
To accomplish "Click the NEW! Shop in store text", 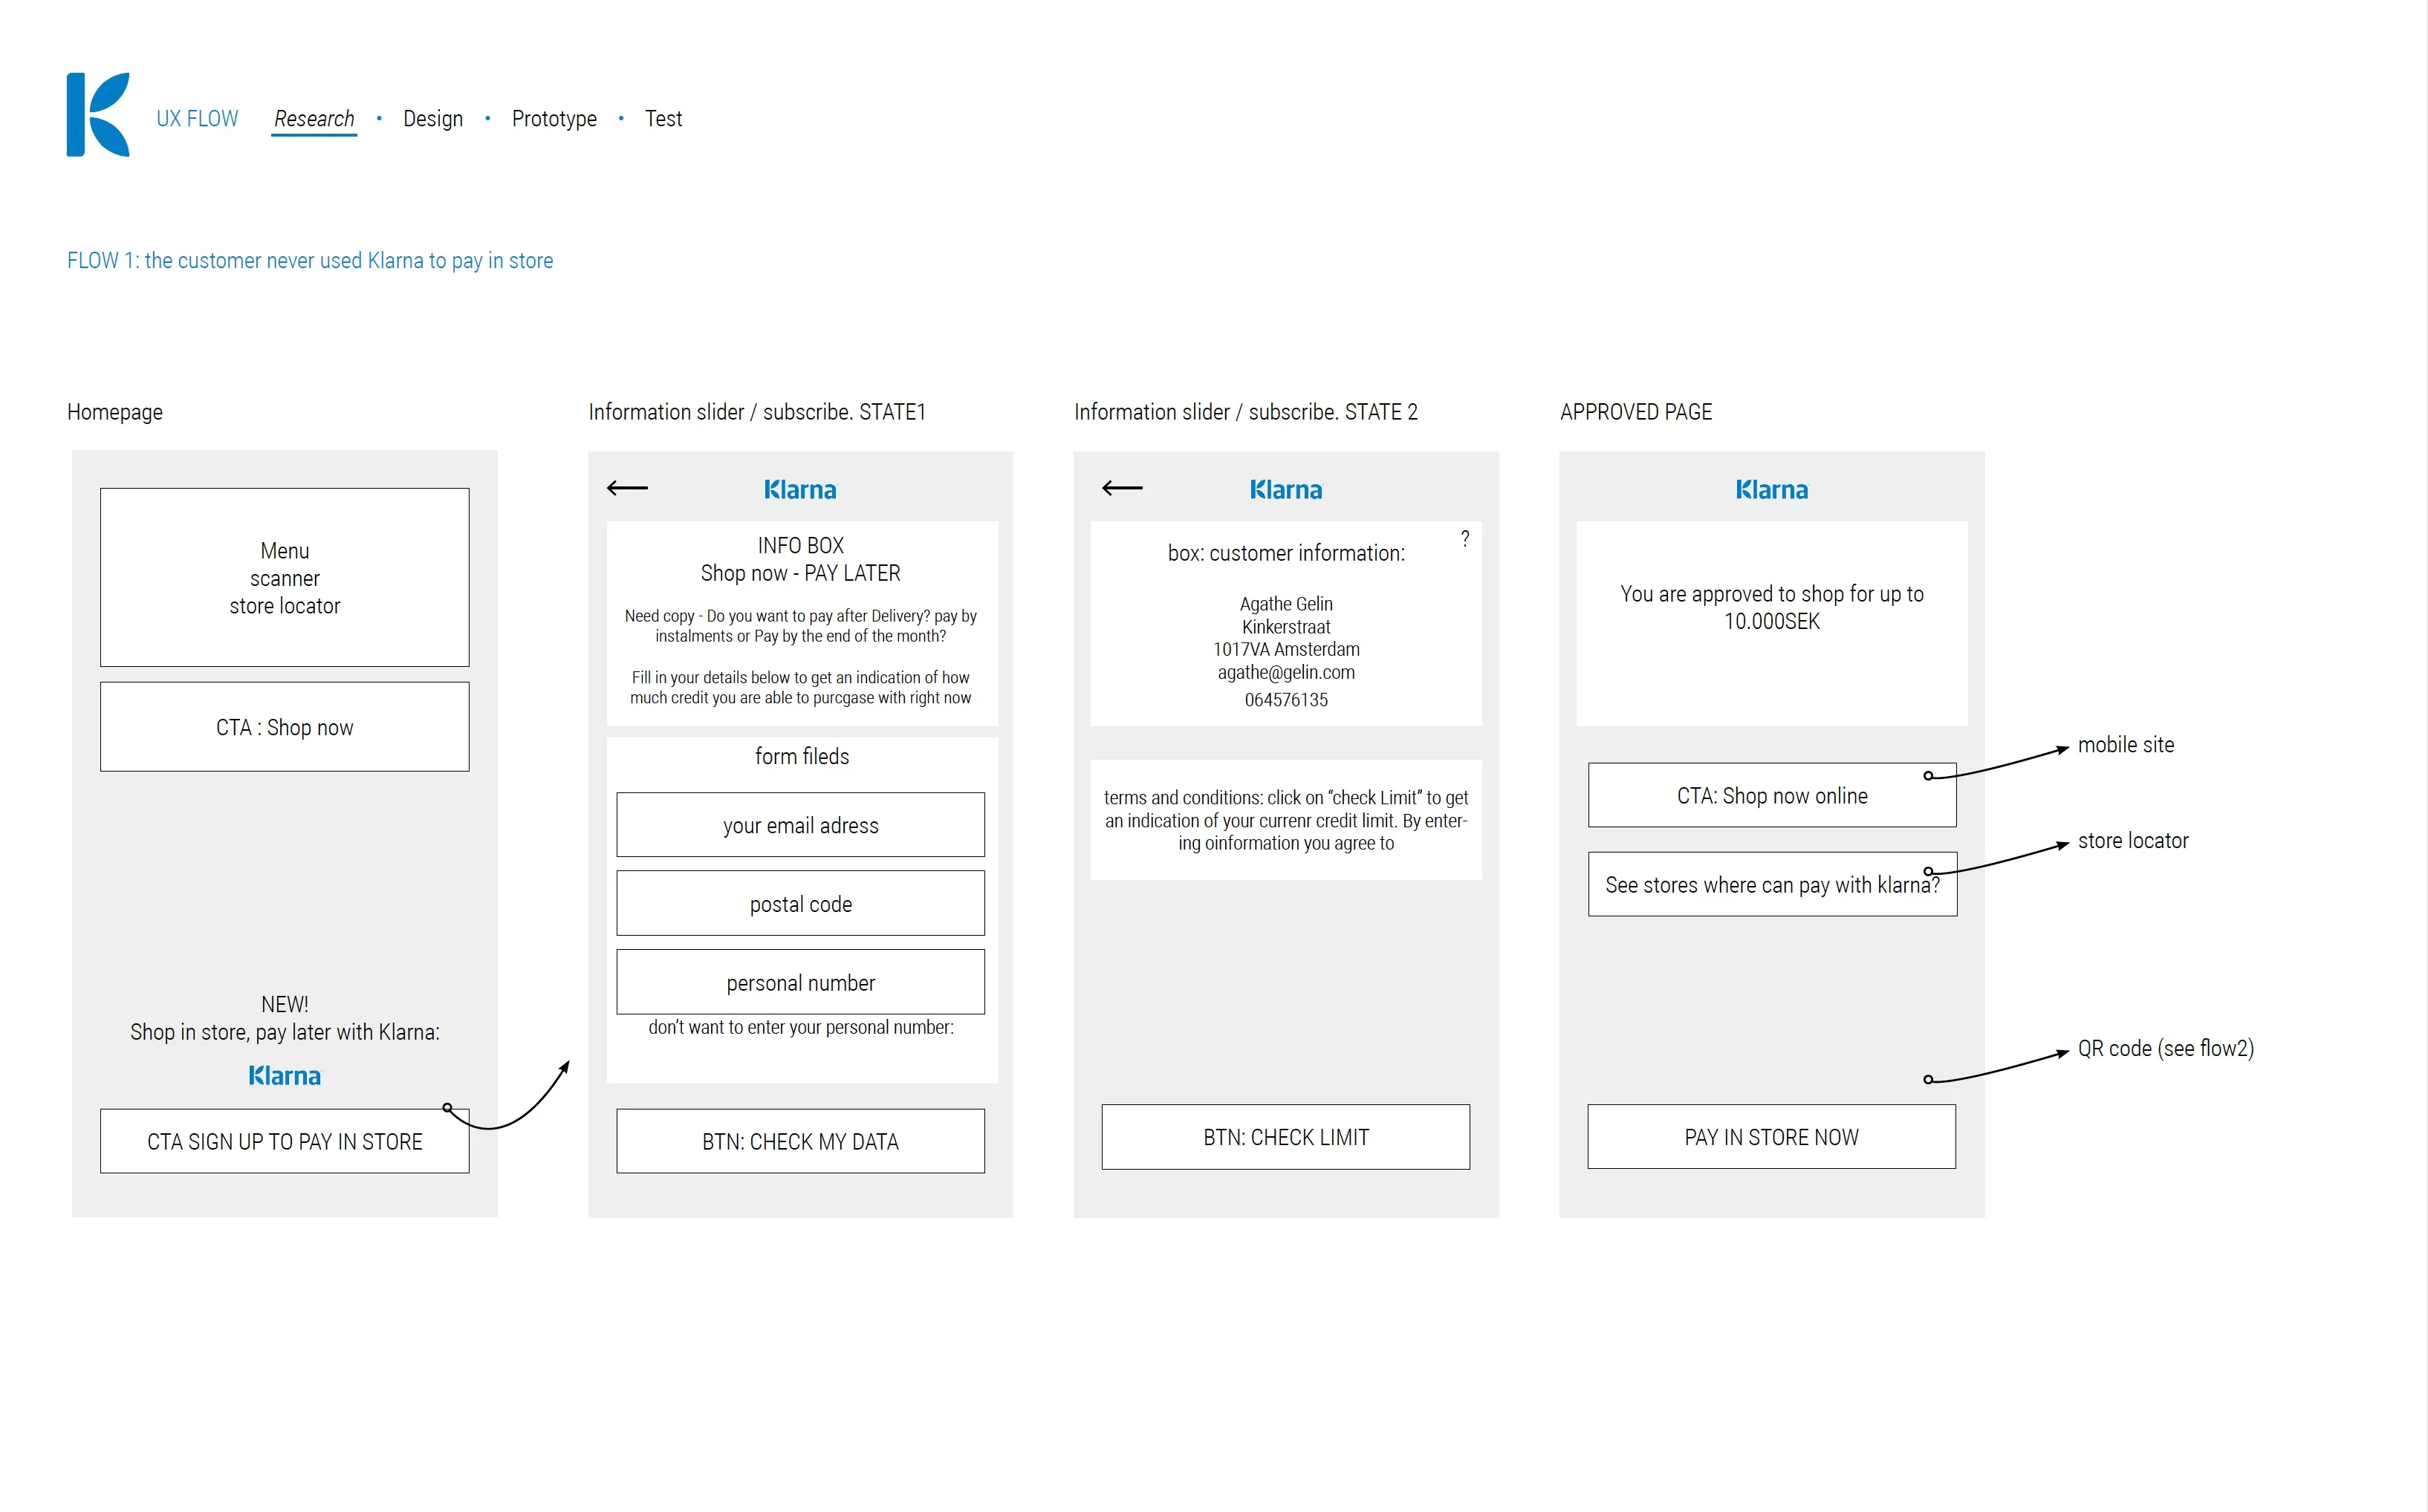I will coord(284,1018).
